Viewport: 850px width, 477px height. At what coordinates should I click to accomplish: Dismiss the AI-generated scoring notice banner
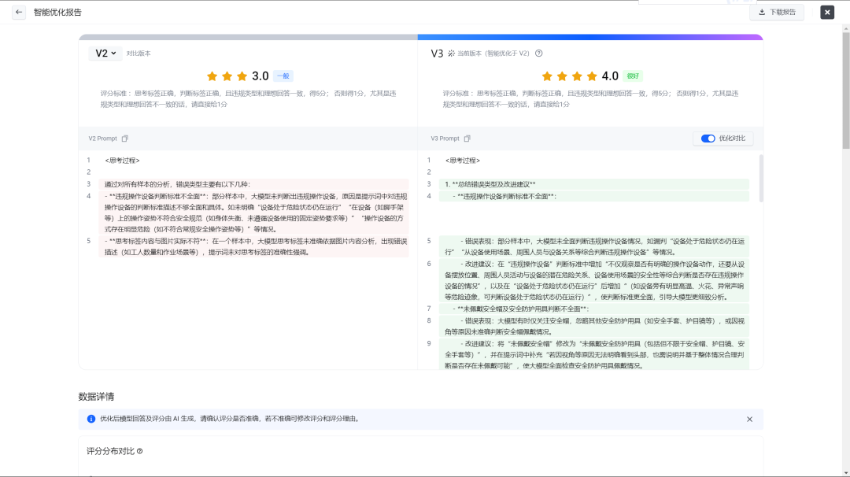click(x=749, y=420)
